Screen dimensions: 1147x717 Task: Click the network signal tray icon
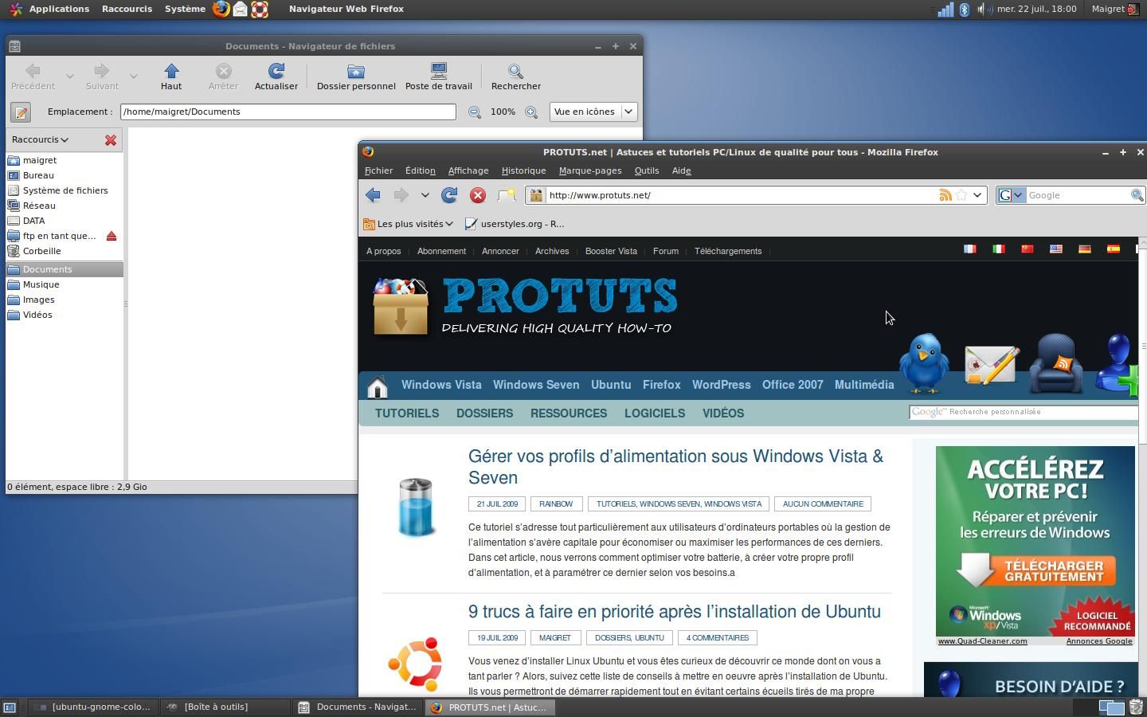point(945,9)
